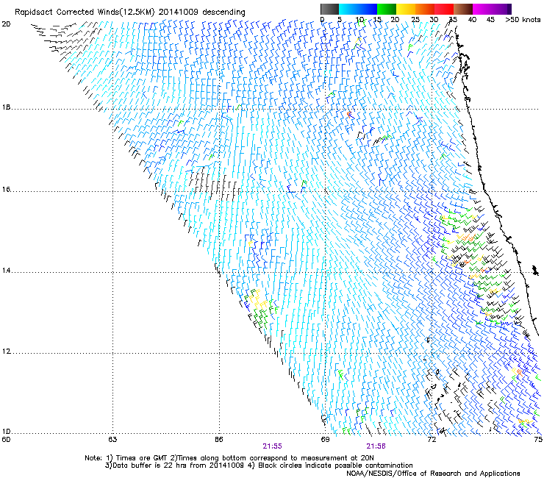This screenshot has height=478, width=544.
Task: Click the orange 25-30 knots color band
Action: [425, 9]
